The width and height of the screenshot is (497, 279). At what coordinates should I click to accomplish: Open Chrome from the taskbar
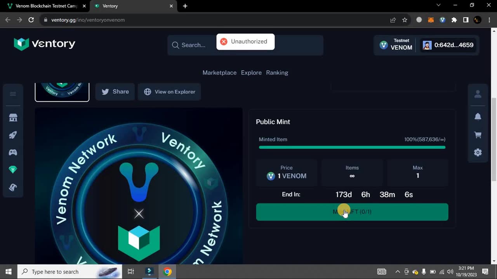point(168,272)
